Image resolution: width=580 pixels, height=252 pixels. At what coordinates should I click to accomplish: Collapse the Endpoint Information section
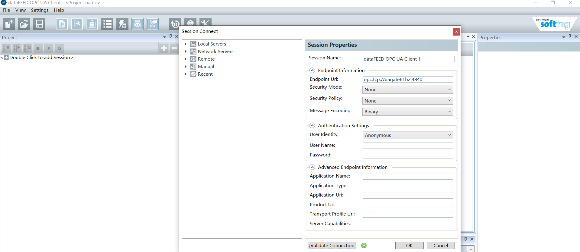tap(312, 70)
